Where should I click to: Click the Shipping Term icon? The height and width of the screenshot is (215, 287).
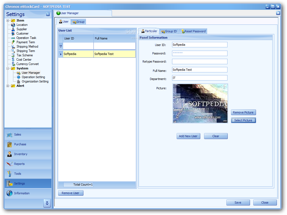coord(13,51)
